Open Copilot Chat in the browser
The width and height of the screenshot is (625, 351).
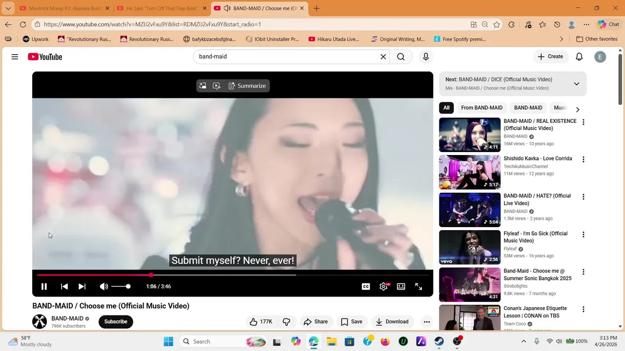608,24
